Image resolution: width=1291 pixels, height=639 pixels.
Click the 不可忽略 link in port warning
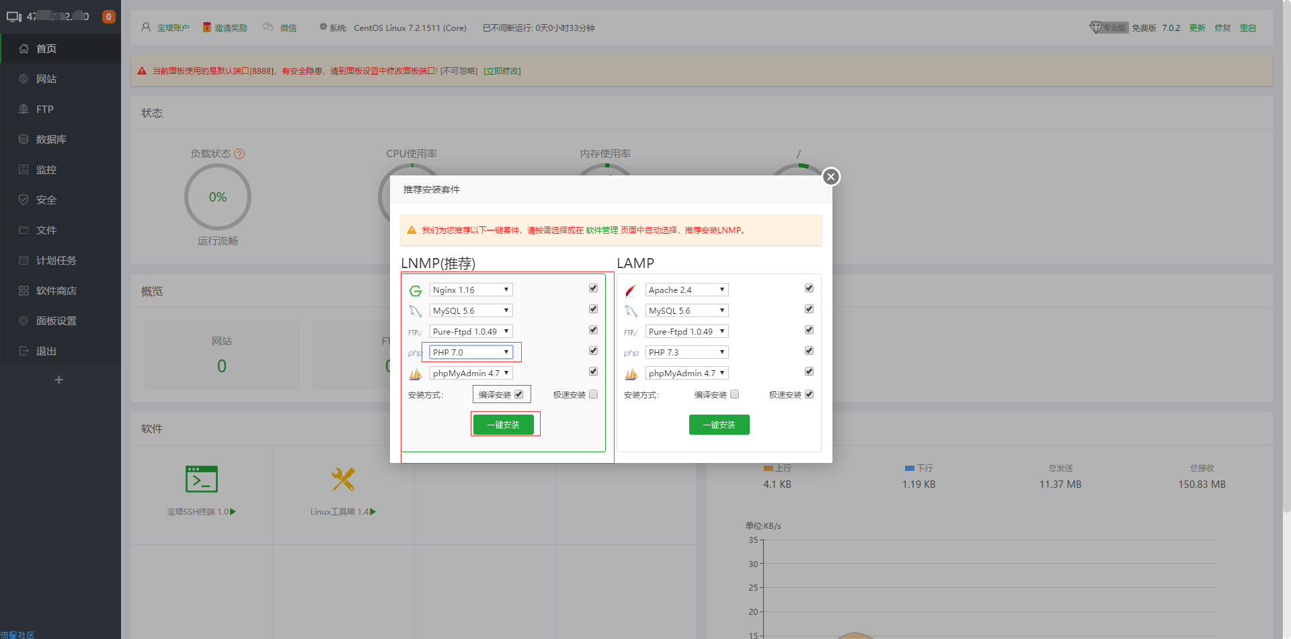pos(459,71)
